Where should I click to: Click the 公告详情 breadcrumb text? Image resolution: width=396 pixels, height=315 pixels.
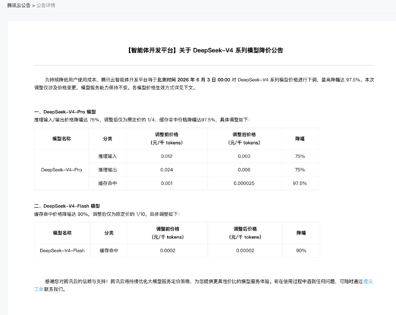coord(46,6)
